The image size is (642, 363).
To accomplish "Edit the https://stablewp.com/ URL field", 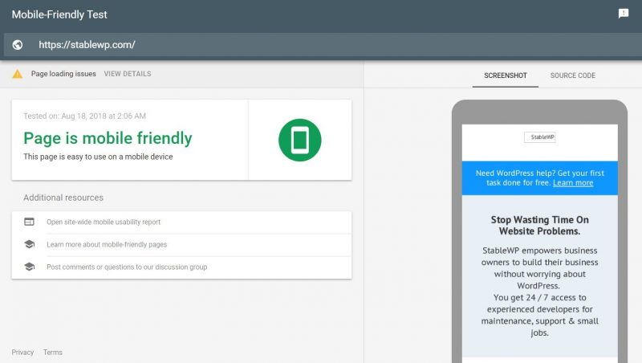I will tap(323, 45).
